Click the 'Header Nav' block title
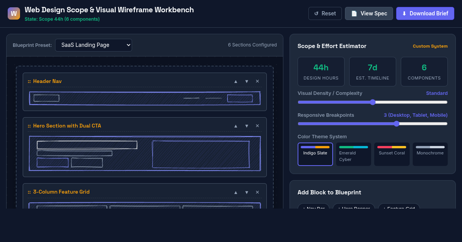This screenshot has width=462, height=242. pyautogui.click(x=47, y=81)
